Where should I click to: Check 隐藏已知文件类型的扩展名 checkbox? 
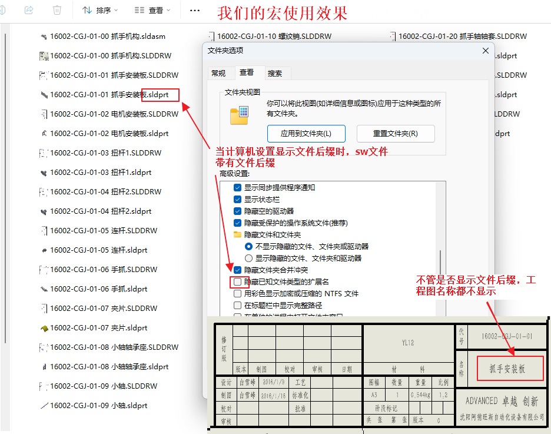(237, 281)
